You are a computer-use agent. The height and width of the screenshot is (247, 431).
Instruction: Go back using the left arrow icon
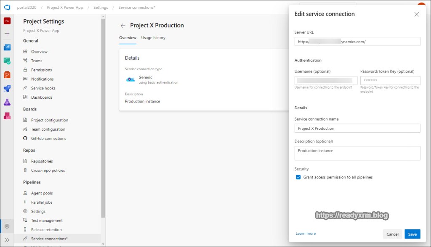coord(123,26)
